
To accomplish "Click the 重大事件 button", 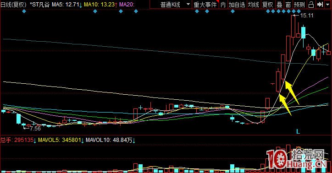I will tap(205, 5).
